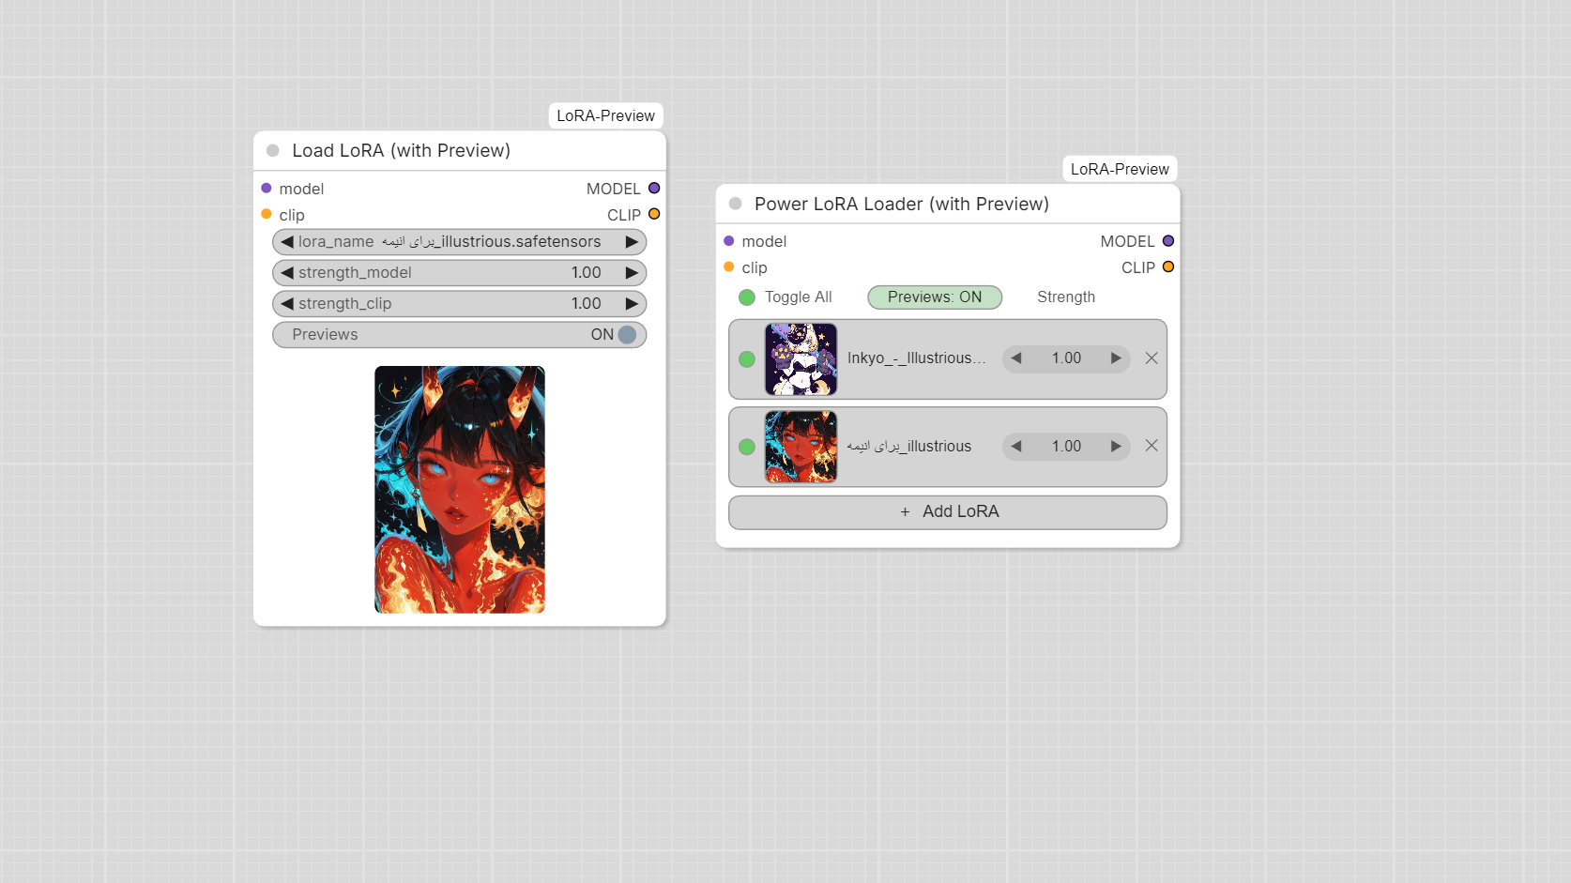The height and width of the screenshot is (883, 1571).
Task: Decrease Inkyo LoRA strength with the left arrow
Action: point(1016,358)
